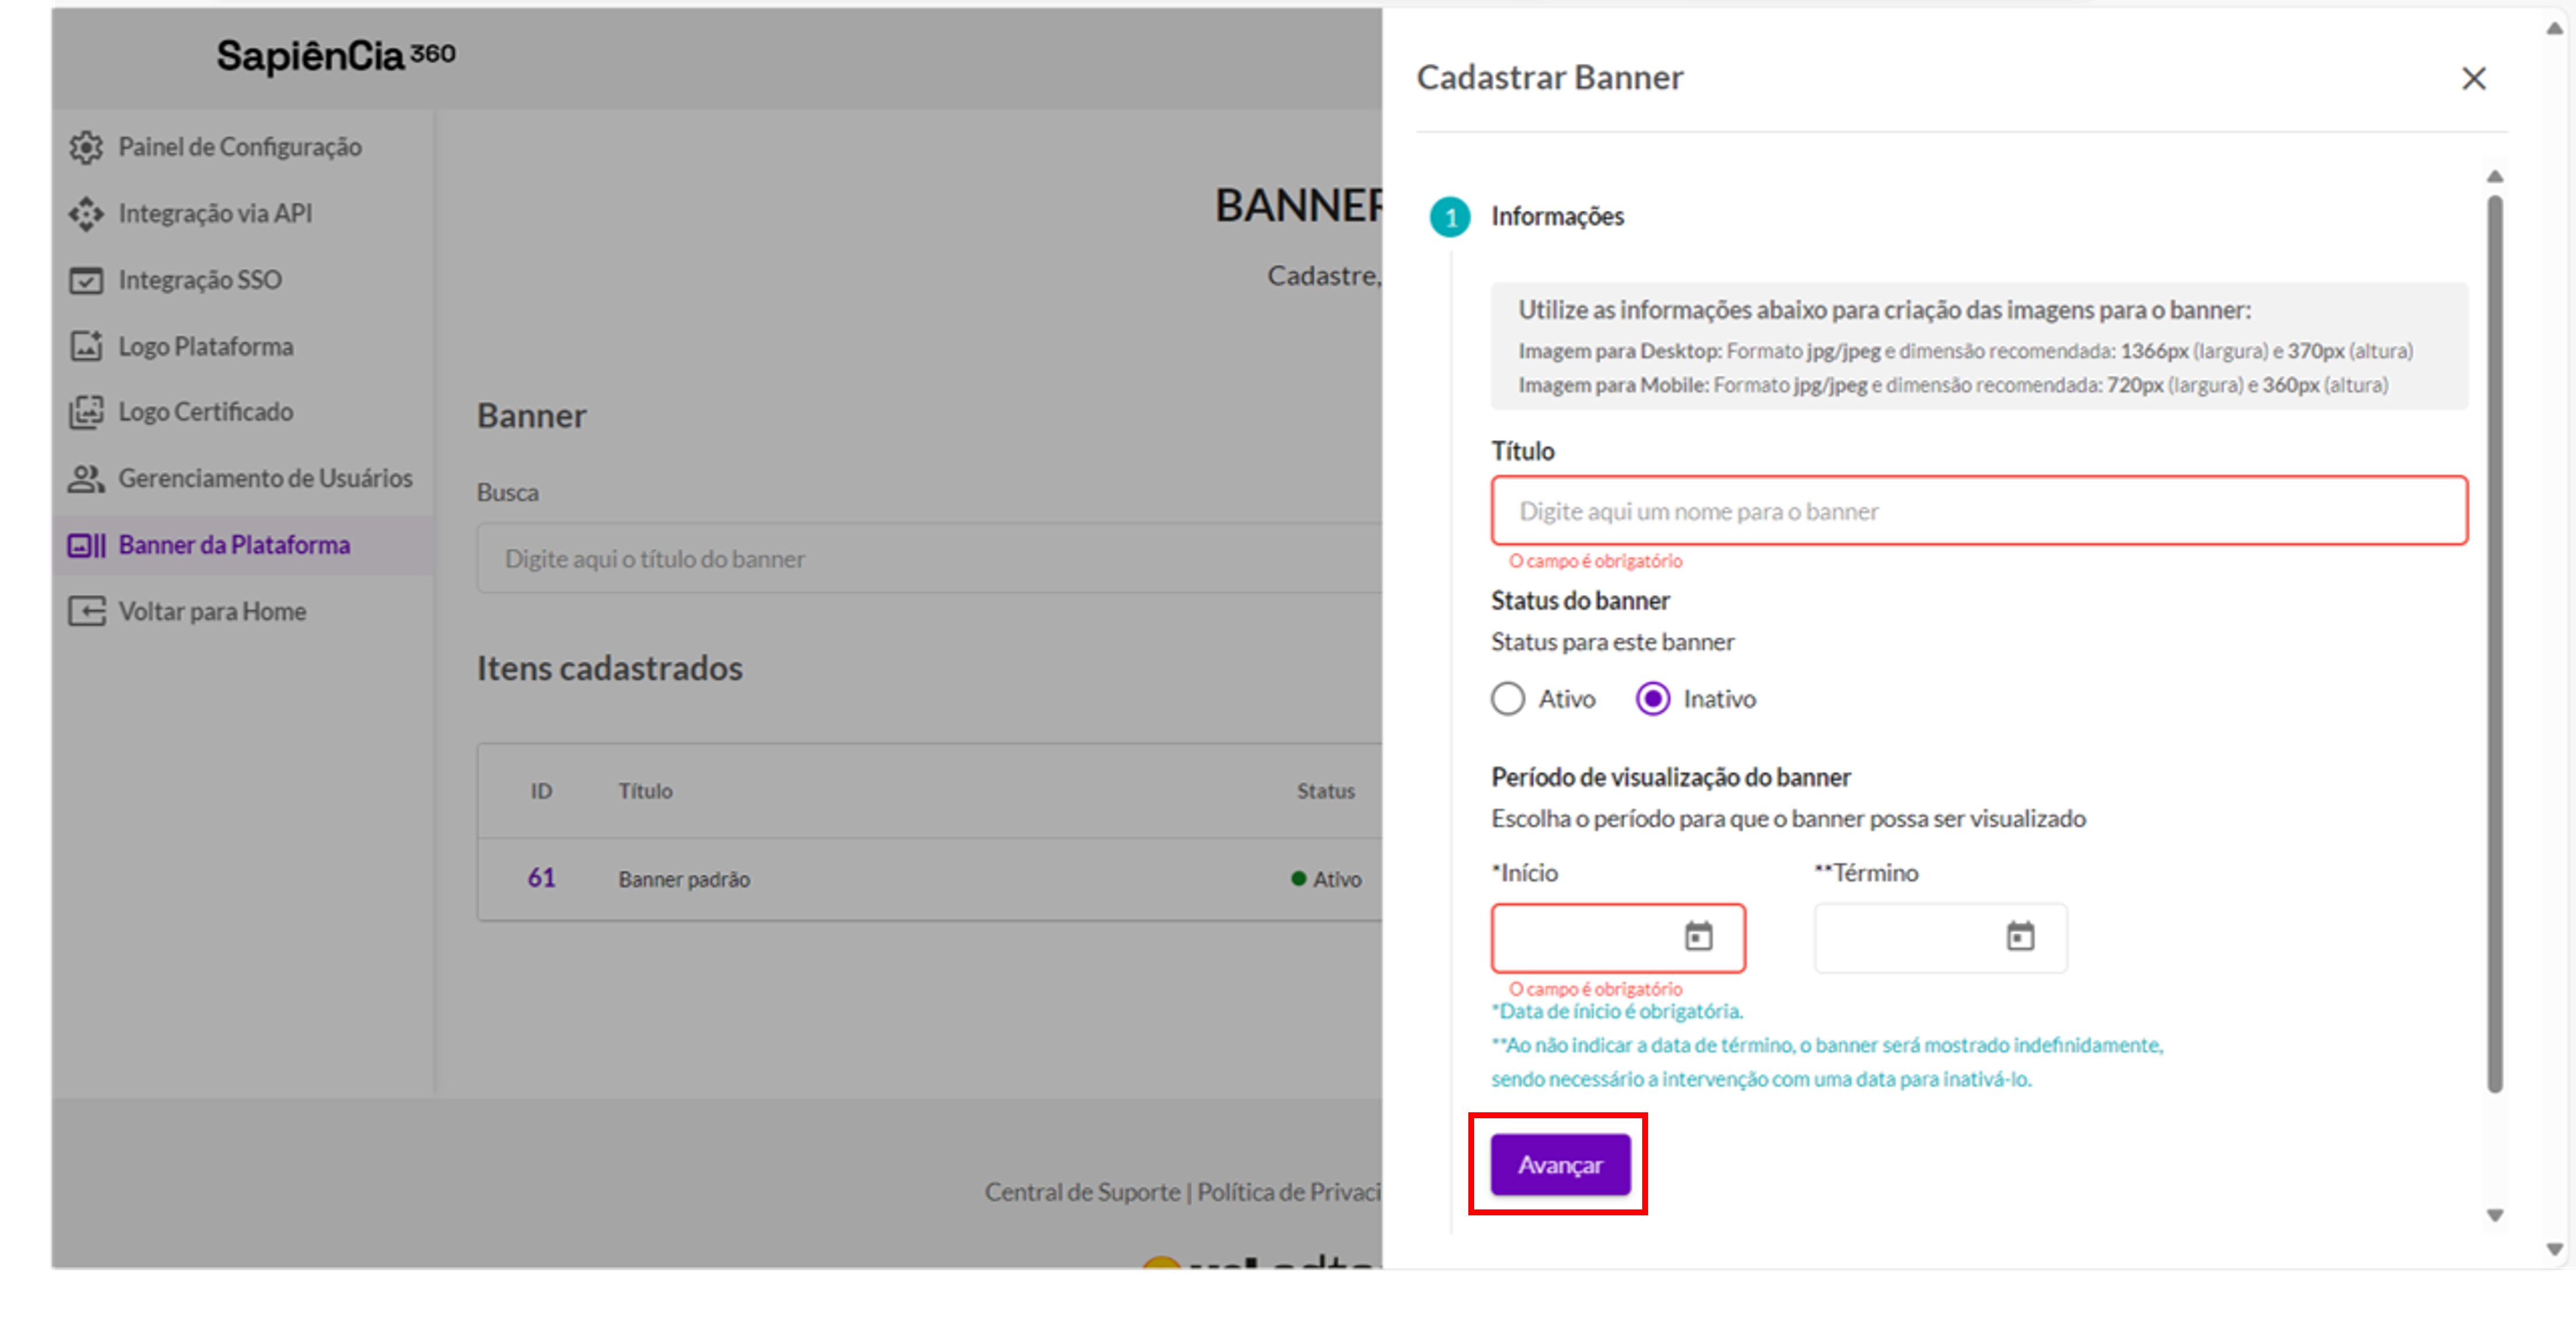
Task: Click the Status do banner label
Action: 1580,602
